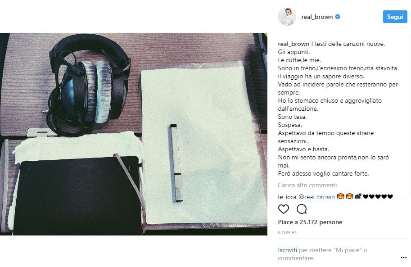Click the black hearts in the comment

tap(378, 196)
